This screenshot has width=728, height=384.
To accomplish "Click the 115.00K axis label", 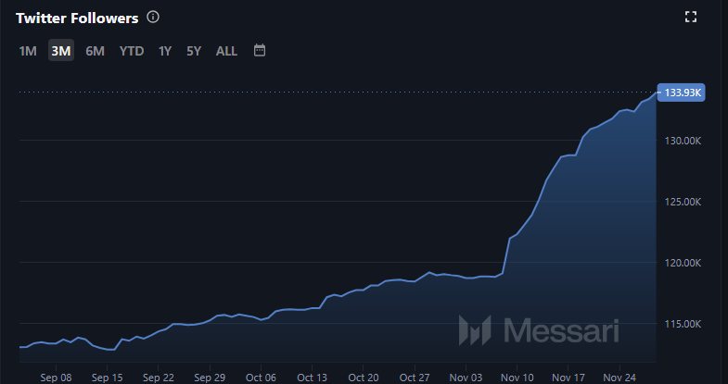I will (x=683, y=324).
